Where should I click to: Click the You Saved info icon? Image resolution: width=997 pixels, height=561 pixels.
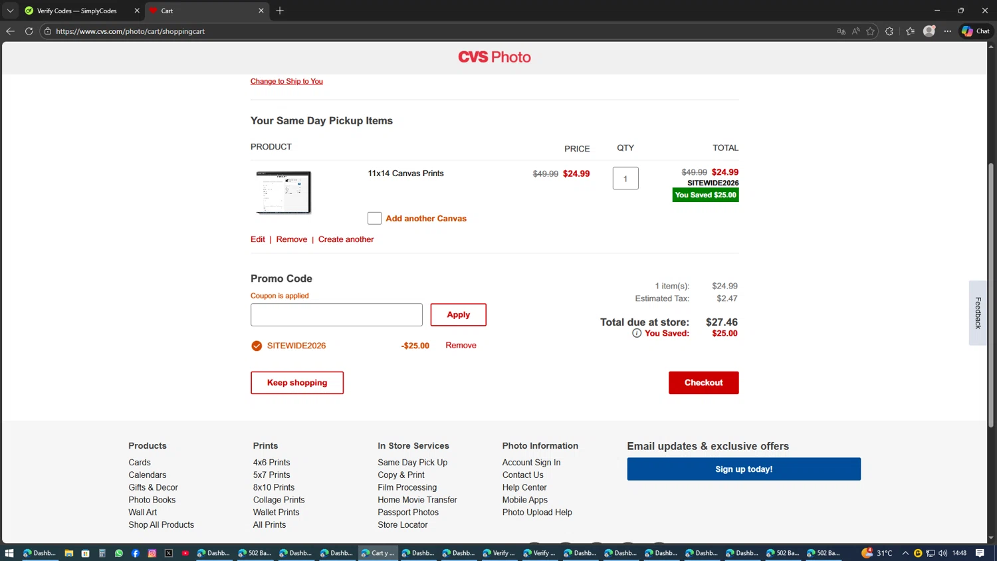click(x=637, y=333)
